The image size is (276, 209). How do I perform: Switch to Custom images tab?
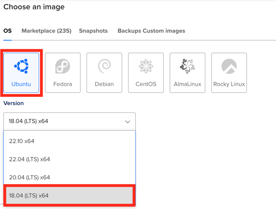click(x=164, y=31)
